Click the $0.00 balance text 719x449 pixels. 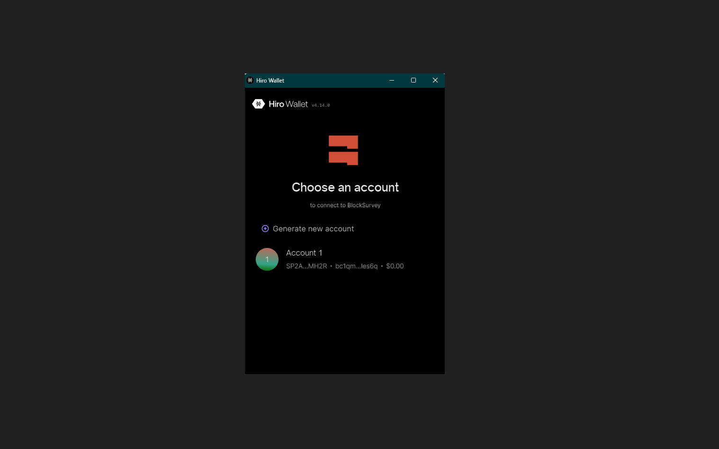click(x=395, y=266)
